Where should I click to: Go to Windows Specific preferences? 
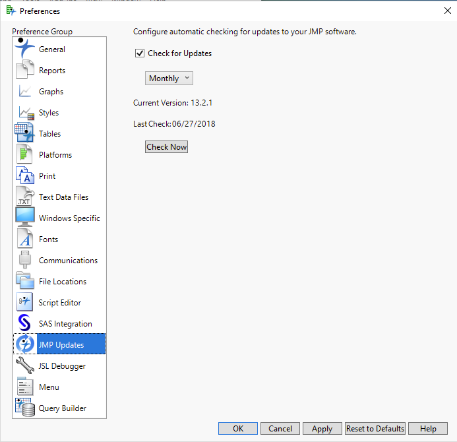point(69,218)
